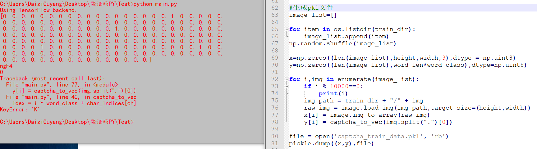Click the 'y=np.zeros' line of code

tap(408, 65)
